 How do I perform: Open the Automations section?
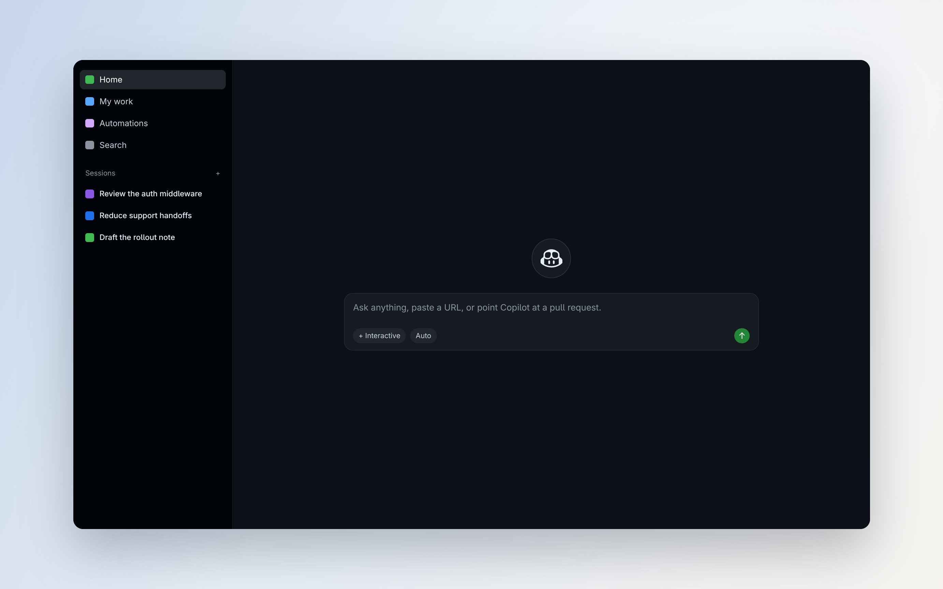pos(152,123)
